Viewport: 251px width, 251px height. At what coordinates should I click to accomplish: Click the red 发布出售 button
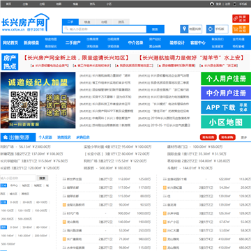[x=208, y=137]
